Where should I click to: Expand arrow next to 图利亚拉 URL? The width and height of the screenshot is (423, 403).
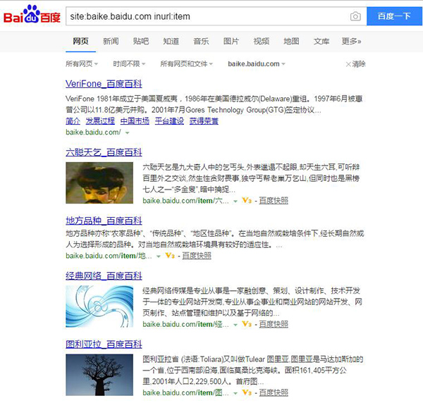pyautogui.click(x=235, y=393)
